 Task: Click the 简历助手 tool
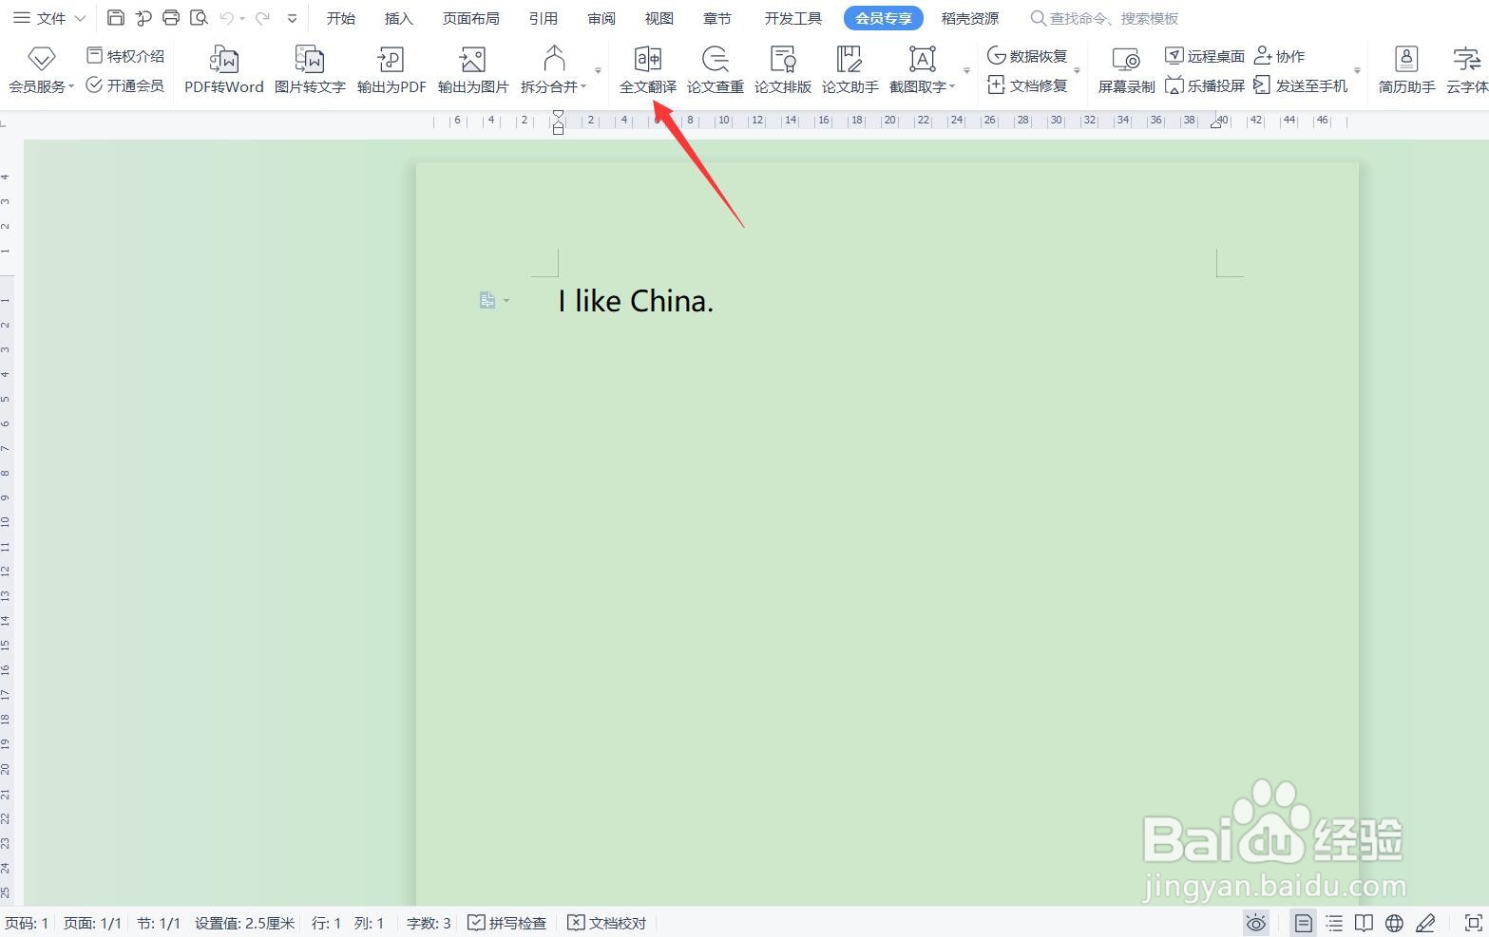[x=1407, y=69]
